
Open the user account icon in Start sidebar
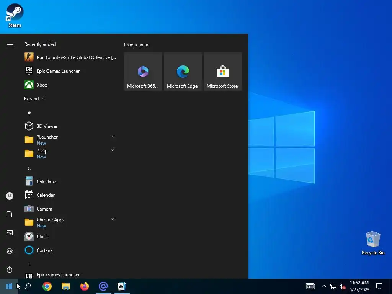point(10,196)
